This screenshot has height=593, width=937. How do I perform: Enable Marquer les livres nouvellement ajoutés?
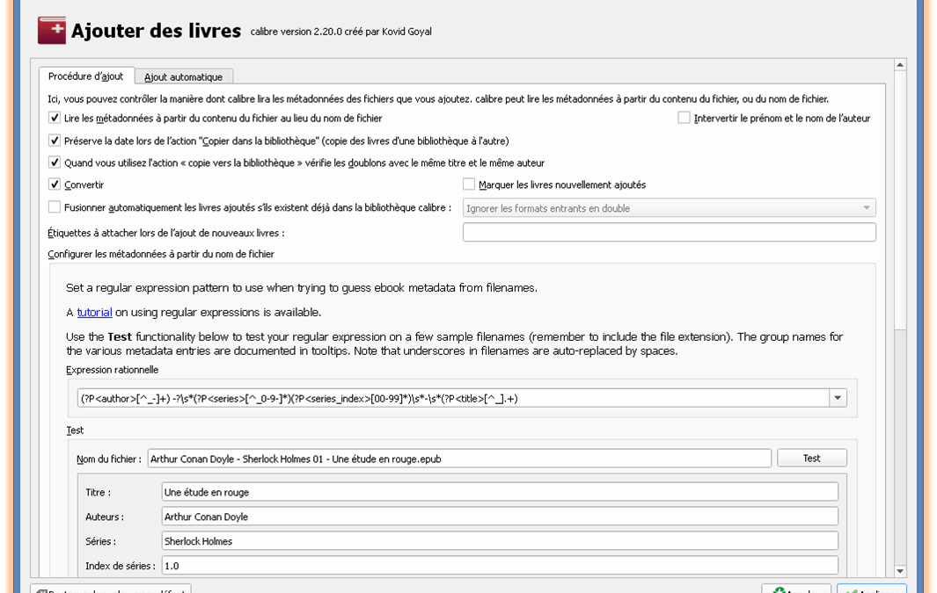click(469, 184)
